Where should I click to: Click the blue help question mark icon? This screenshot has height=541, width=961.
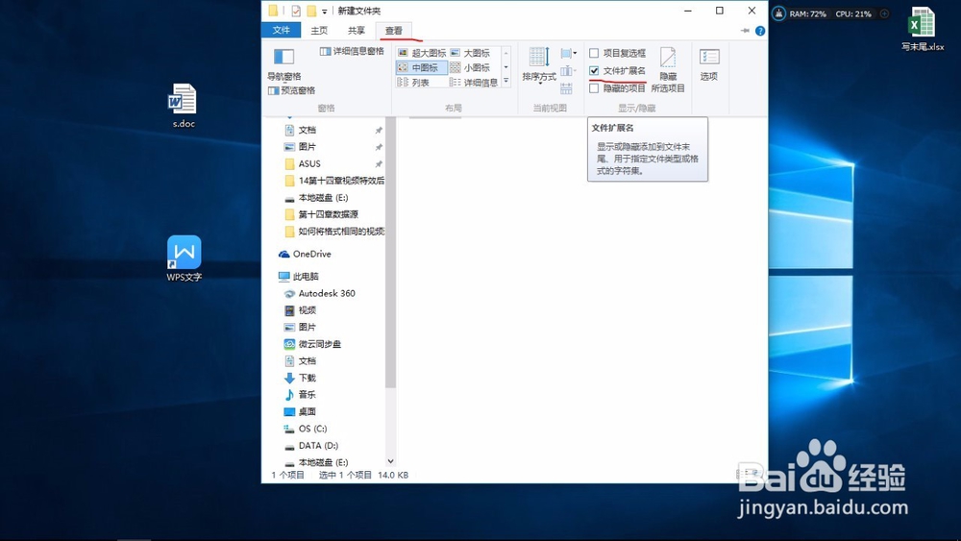pyautogui.click(x=760, y=31)
